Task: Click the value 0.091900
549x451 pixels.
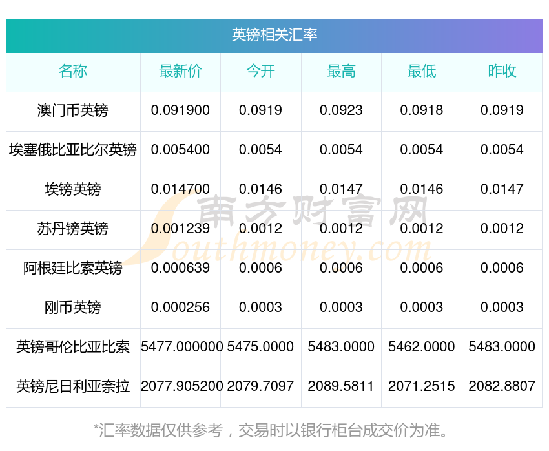Action: pos(180,110)
